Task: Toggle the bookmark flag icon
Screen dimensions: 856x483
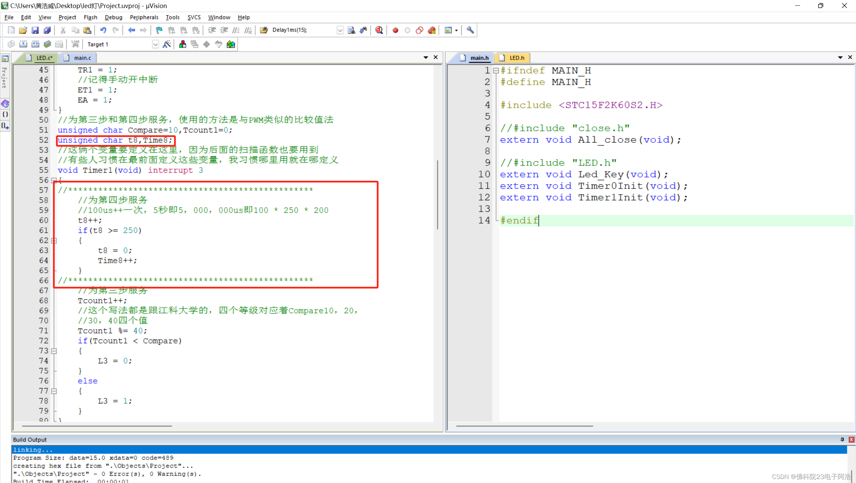Action: coord(159,30)
